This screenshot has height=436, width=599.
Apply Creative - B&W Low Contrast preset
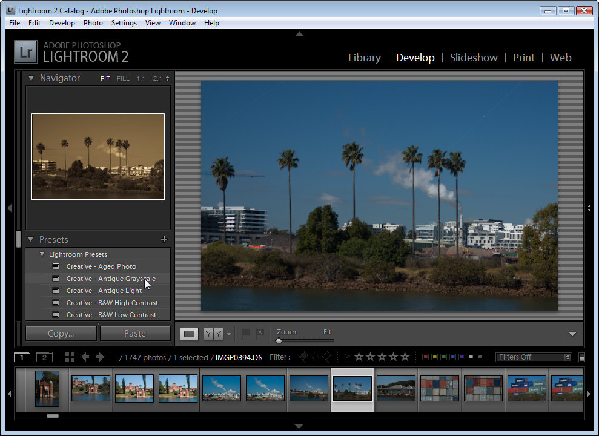click(x=111, y=315)
